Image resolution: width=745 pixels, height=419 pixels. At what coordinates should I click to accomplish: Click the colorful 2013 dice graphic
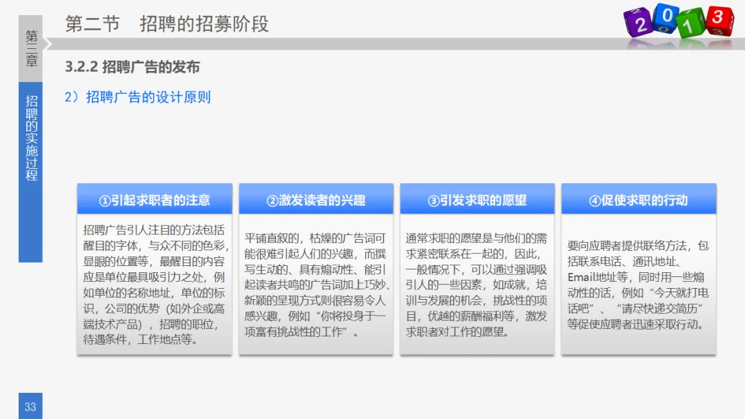[679, 21]
